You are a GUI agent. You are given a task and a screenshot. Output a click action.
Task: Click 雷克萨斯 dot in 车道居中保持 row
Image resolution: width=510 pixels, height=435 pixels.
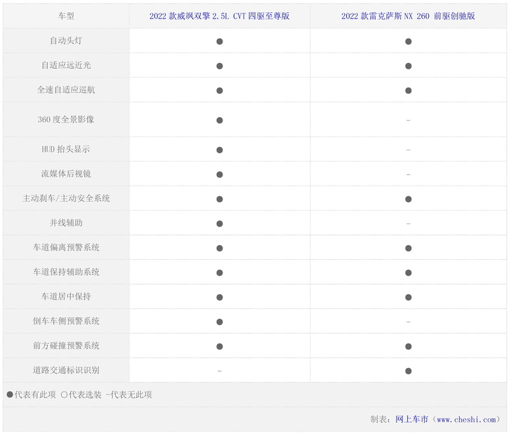(408, 297)
